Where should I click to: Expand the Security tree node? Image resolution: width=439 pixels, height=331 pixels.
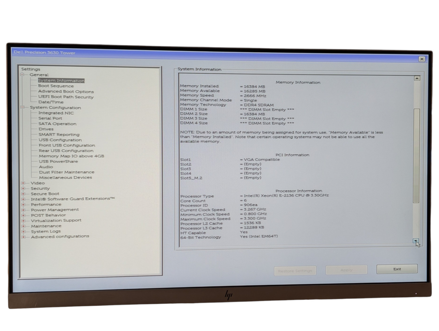point(23,188)
